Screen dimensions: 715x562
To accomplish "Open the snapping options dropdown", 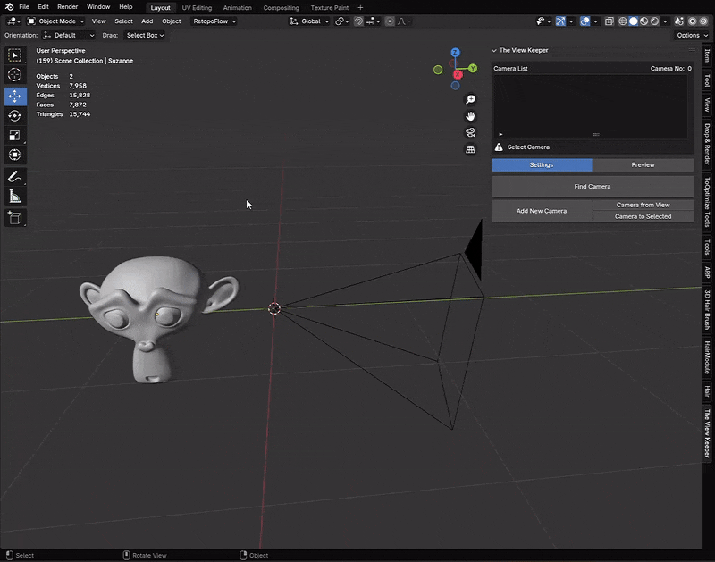I will [x=373, y=21].
